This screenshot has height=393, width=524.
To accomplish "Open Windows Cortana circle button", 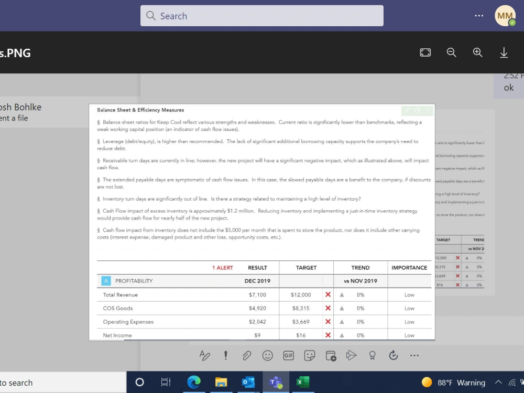I will [x=140, y=382].
